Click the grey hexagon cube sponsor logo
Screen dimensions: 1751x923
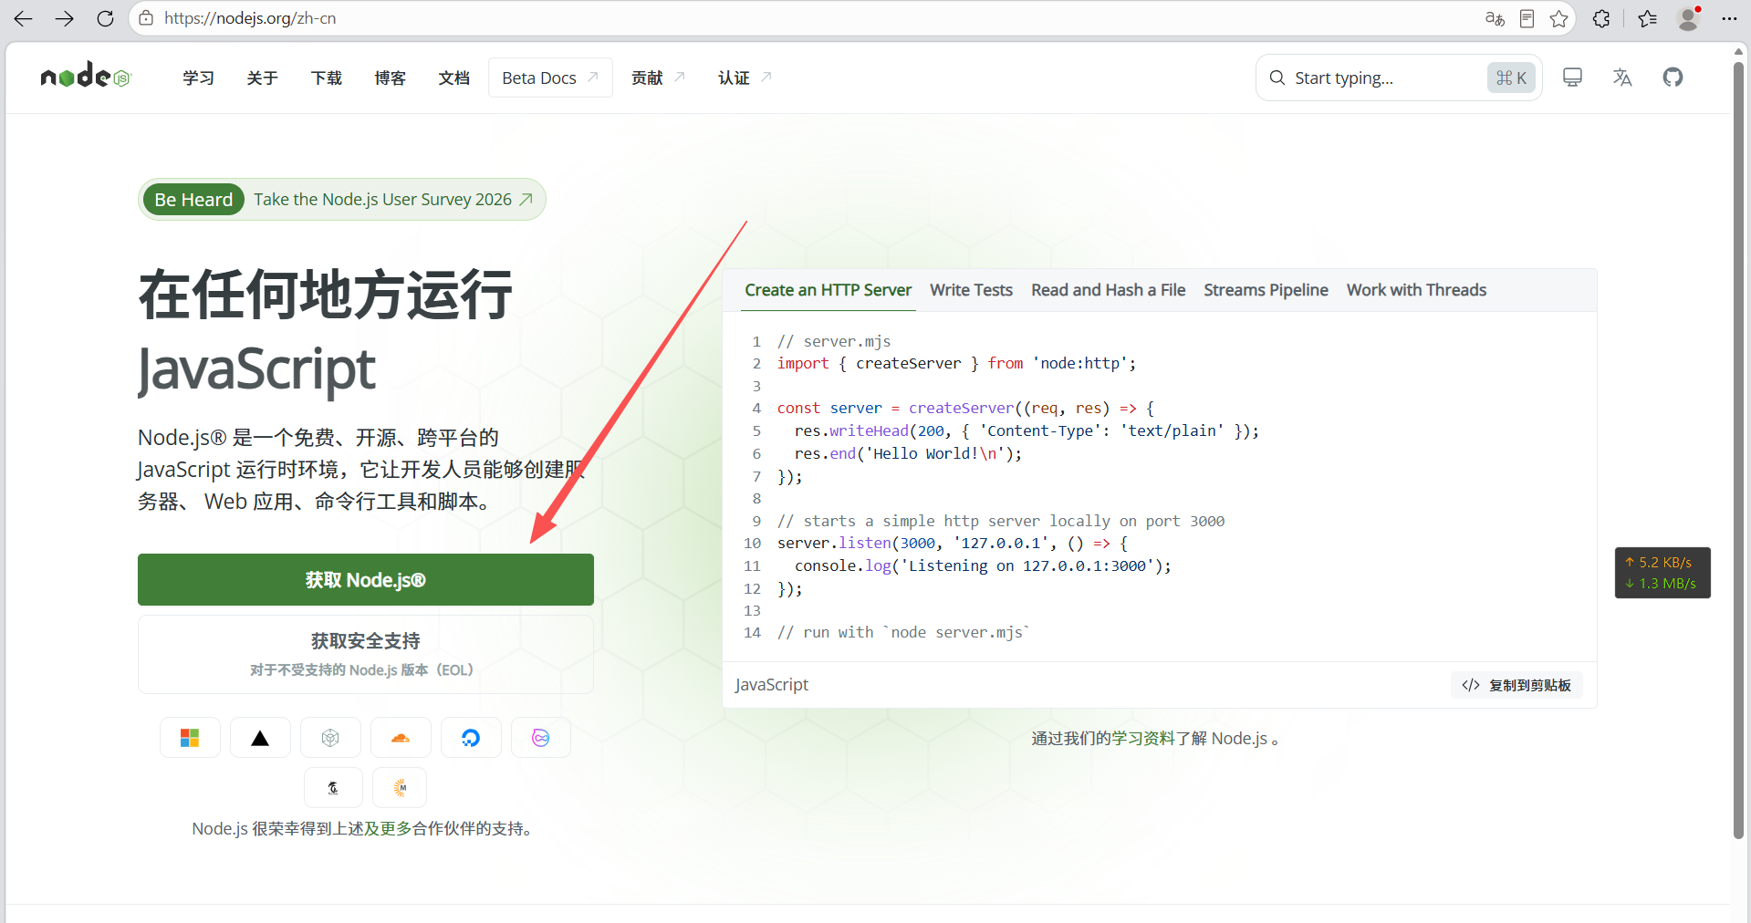point(330,738)
